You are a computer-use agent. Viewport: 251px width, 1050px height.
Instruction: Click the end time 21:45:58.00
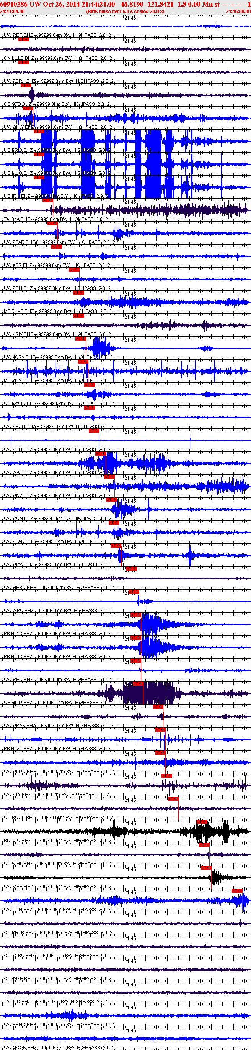pos(238,11)
